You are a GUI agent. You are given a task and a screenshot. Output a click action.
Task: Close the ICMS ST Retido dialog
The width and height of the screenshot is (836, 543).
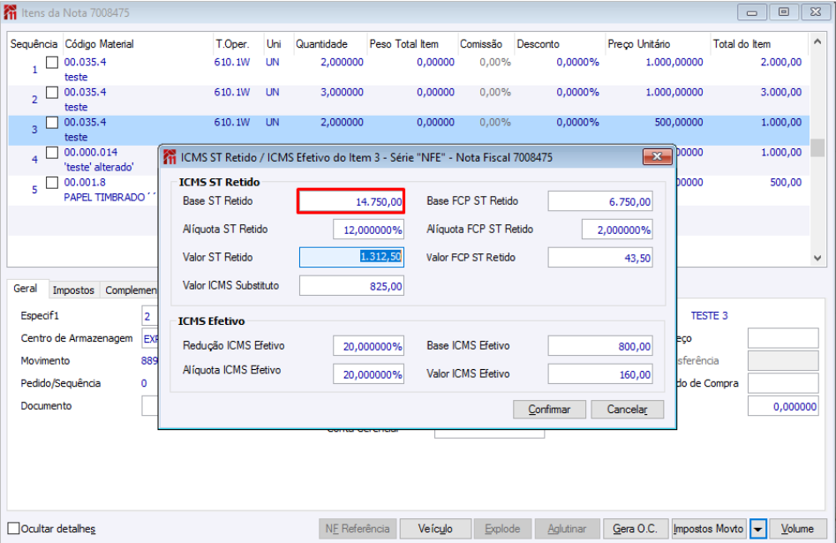click(x=657, y=156)
